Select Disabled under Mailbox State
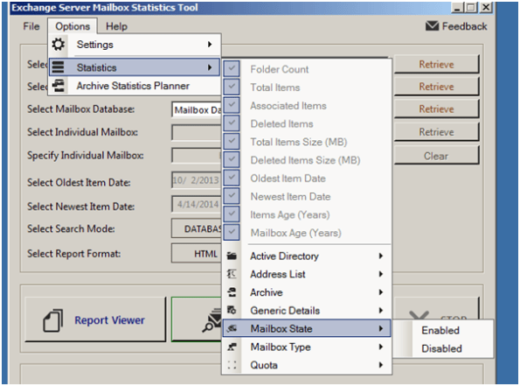Screen dimensions: 520x386 (441, 348)
